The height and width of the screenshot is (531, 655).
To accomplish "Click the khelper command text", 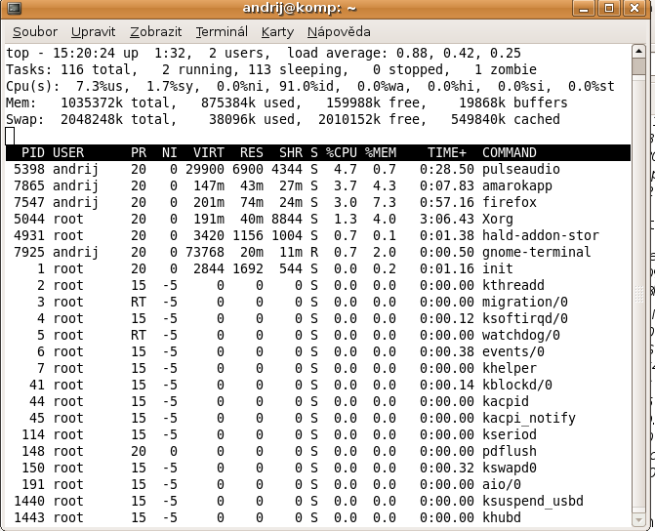I will [510, 369].
